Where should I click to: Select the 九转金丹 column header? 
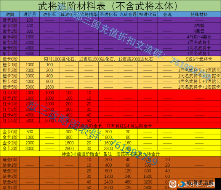pyautogui.click(x=128, y=14)
